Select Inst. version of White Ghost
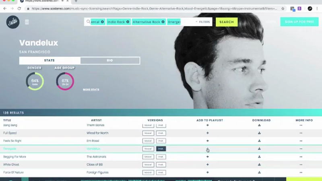This screenshot has height=181, width=322. (x=161, y=165)
